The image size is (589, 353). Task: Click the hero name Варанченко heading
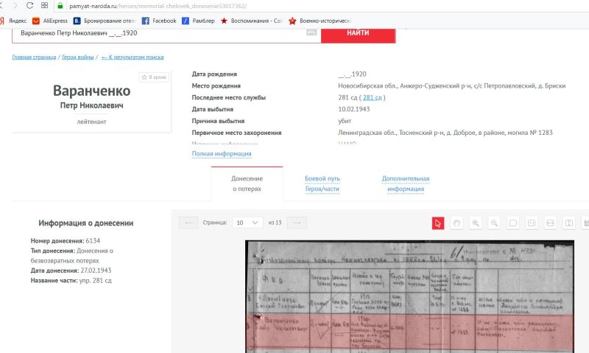pos(91,91)
